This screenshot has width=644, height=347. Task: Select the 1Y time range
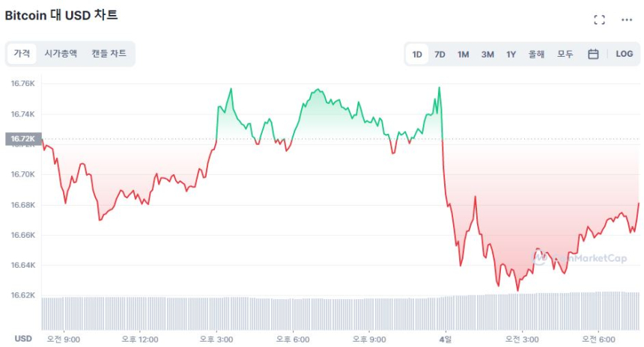click(511, 54)
